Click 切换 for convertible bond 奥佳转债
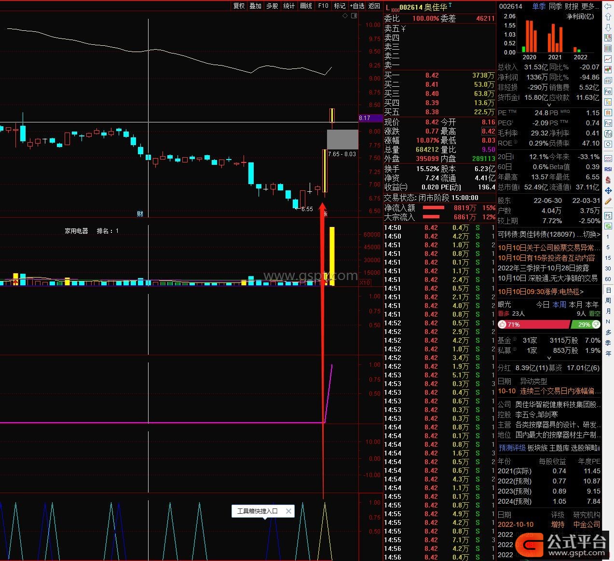 pyautogui.click(x=592, y=234)
